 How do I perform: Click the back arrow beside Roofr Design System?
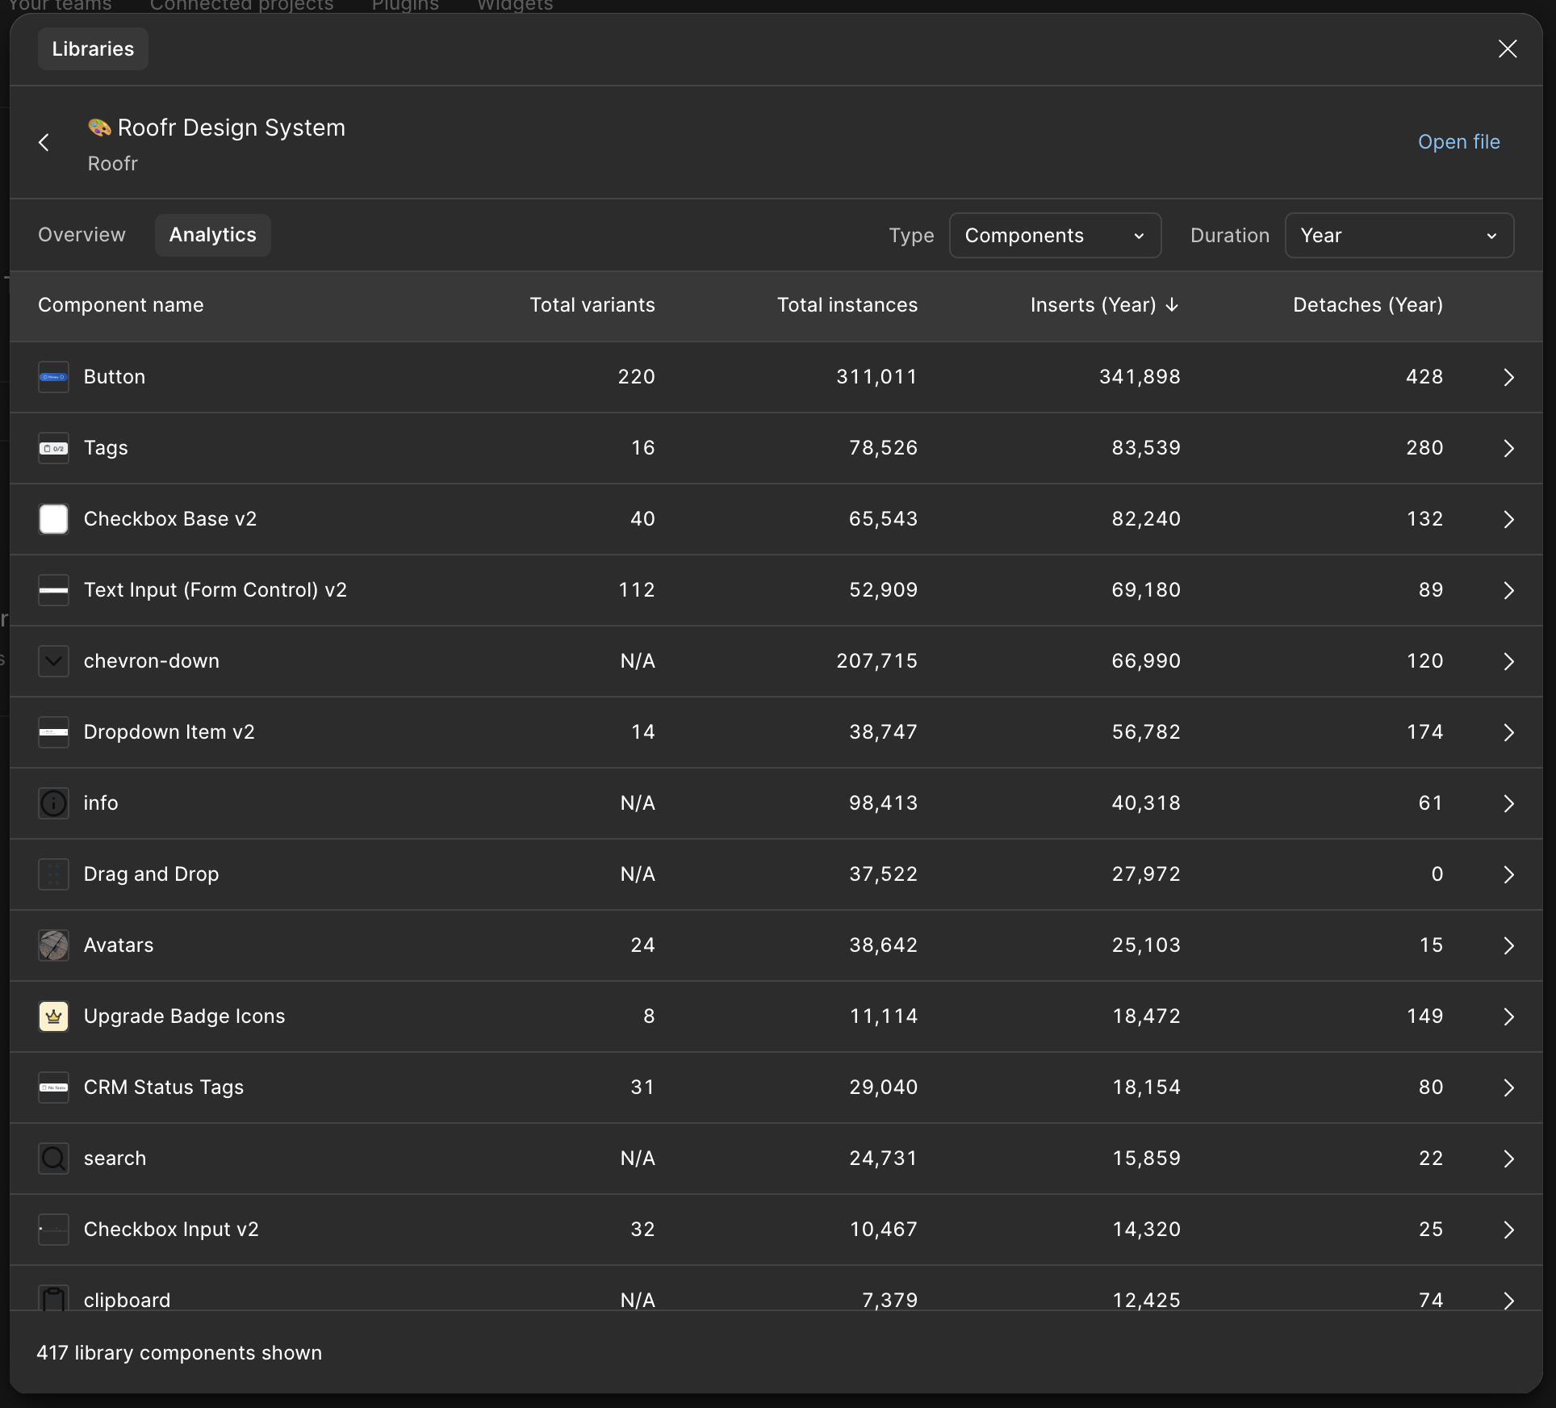(44, 143)
